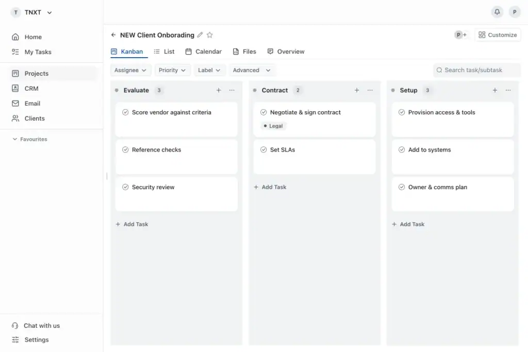Click the Legal label tag
The image size is (528, 352).
[273, 126]
